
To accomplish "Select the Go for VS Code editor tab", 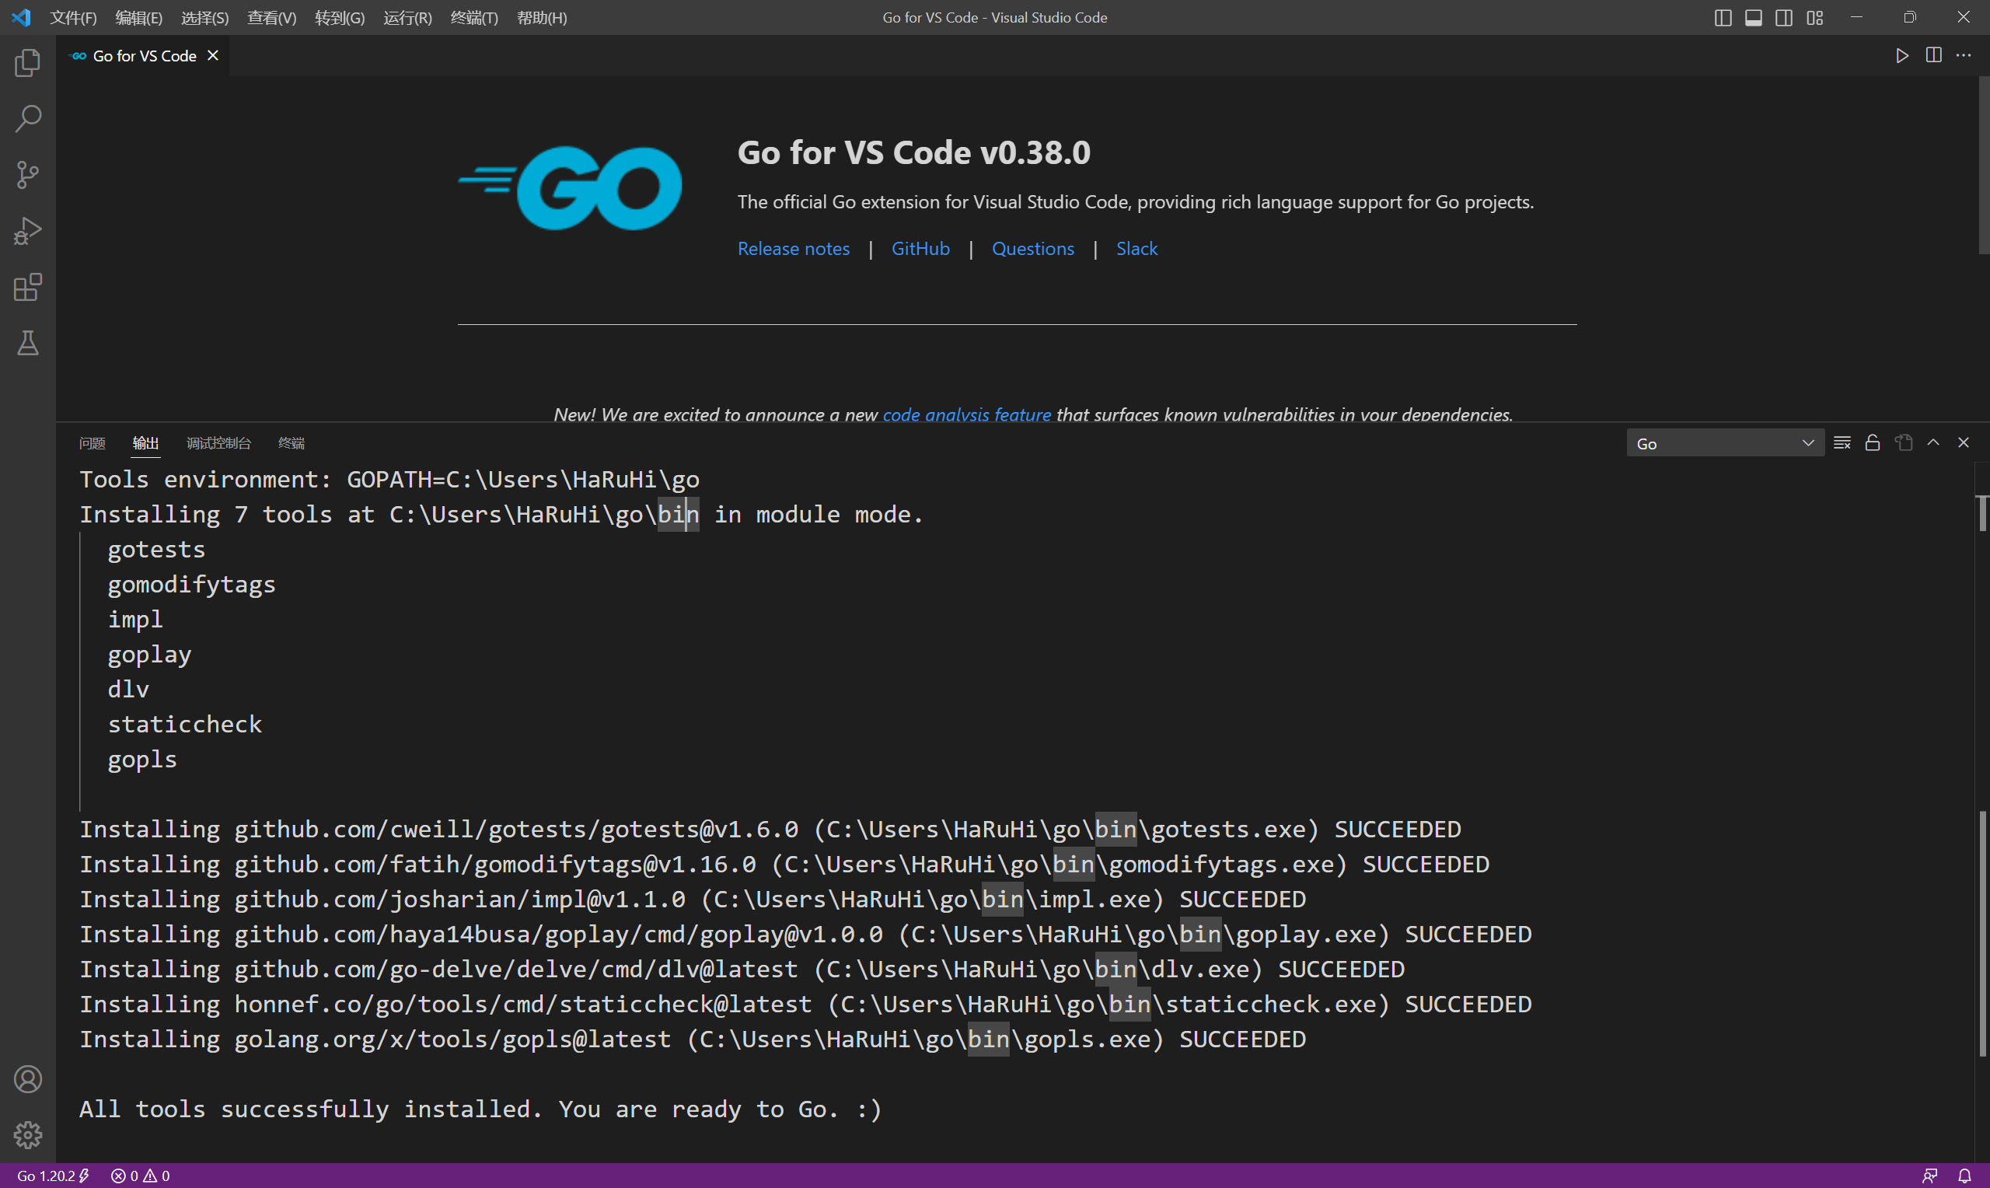I will pyautogui.click(x=144, y=55).
